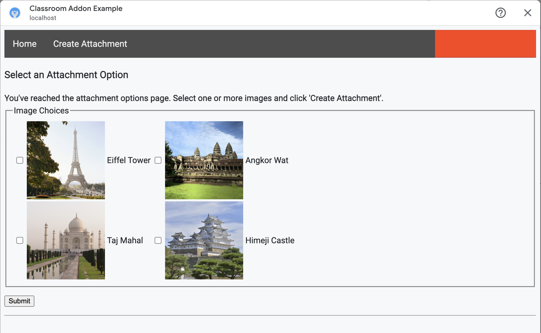Switch to the Home tab
The width and height of the screenshot is (541, 333).
coord(25,44)
